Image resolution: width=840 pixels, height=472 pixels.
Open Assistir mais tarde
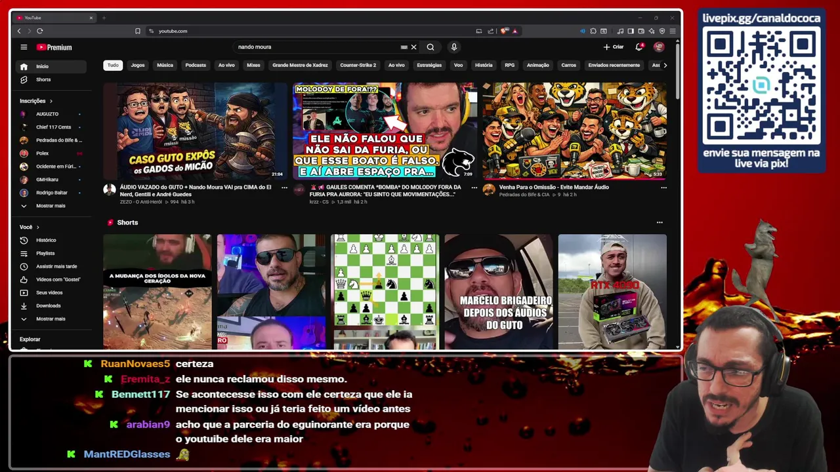[x=51, y=266]
